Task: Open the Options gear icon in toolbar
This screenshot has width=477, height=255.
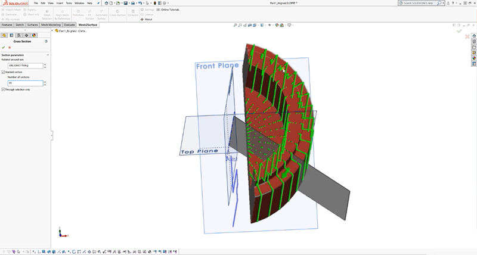Action: [x=165, y=3]
